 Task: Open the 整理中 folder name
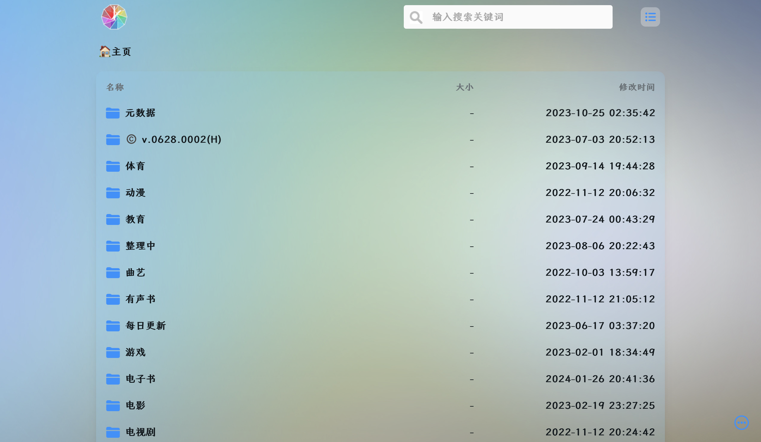pyautogui.click(x=141, y=246)
